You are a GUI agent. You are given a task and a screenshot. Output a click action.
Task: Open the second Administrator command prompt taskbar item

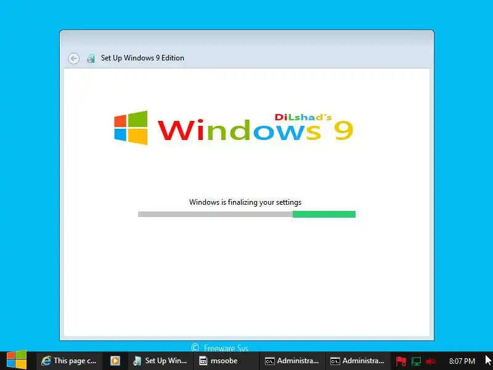click(357, 361)
